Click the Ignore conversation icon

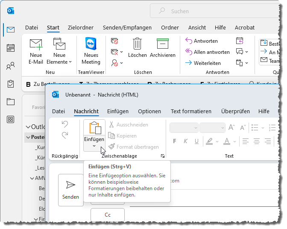pos(114,41)
